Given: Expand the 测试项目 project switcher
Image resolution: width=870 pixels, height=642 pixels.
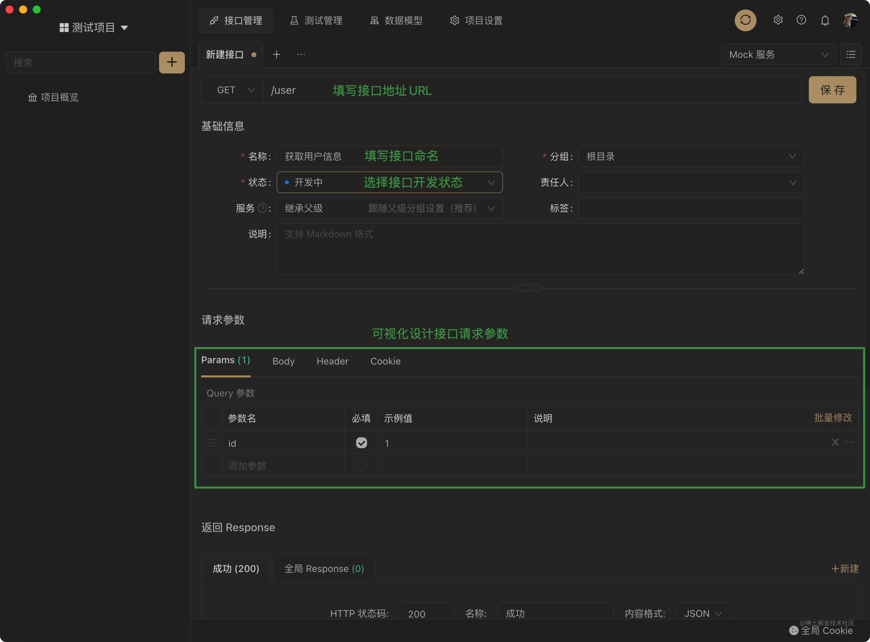Looking at the screenshot, I should click(93, 28).
